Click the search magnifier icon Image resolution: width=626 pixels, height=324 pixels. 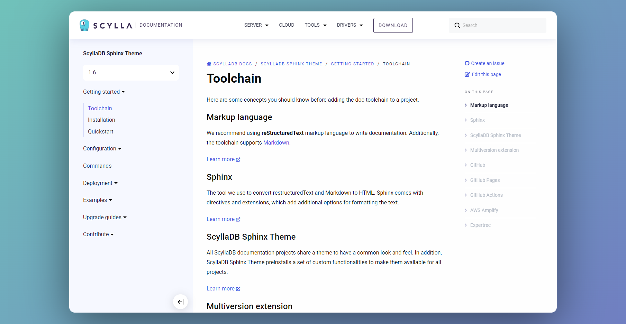click(457, 25)
